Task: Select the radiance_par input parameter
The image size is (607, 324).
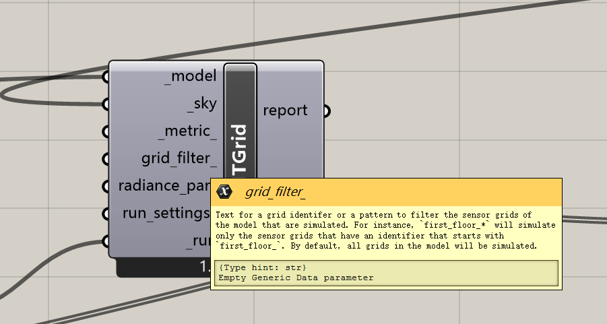Action: 164,186
